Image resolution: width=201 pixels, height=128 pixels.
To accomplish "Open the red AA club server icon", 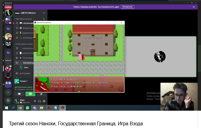I will [x=8, y=76].
